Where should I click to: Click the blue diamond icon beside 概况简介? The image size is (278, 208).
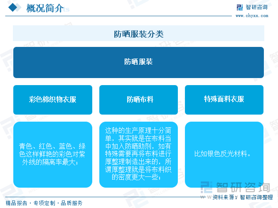tap(12, 8)
